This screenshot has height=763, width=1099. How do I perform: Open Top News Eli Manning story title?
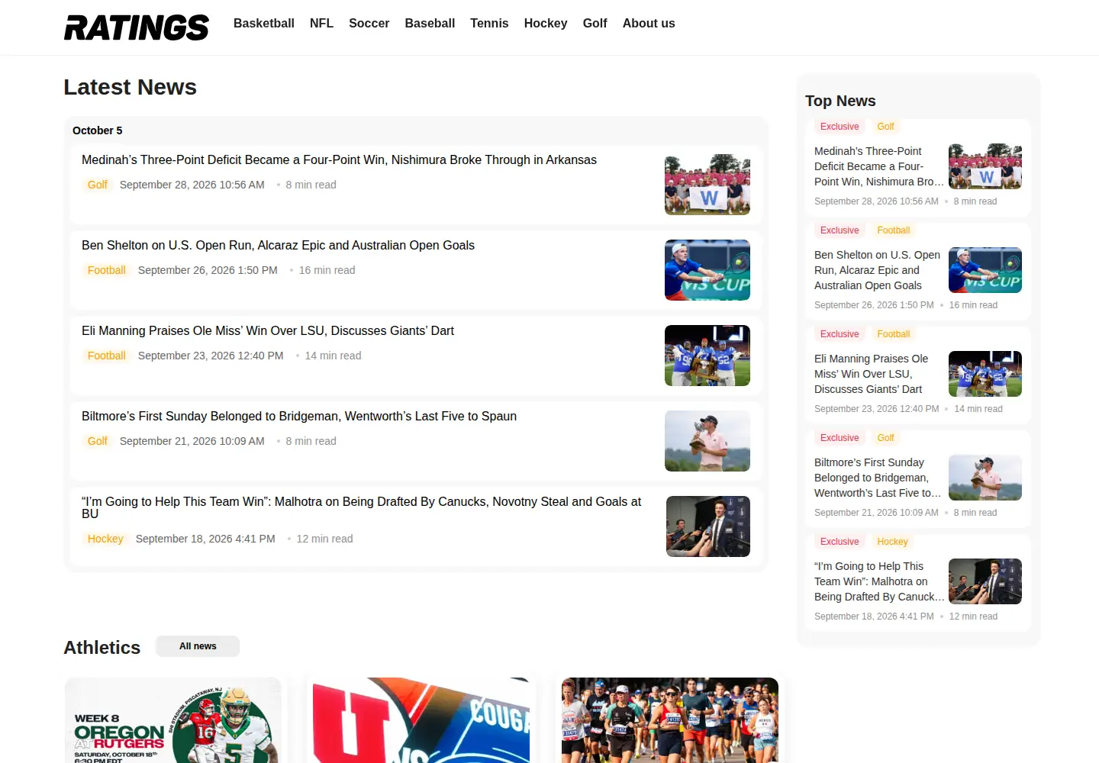click(x=872, y=374)
